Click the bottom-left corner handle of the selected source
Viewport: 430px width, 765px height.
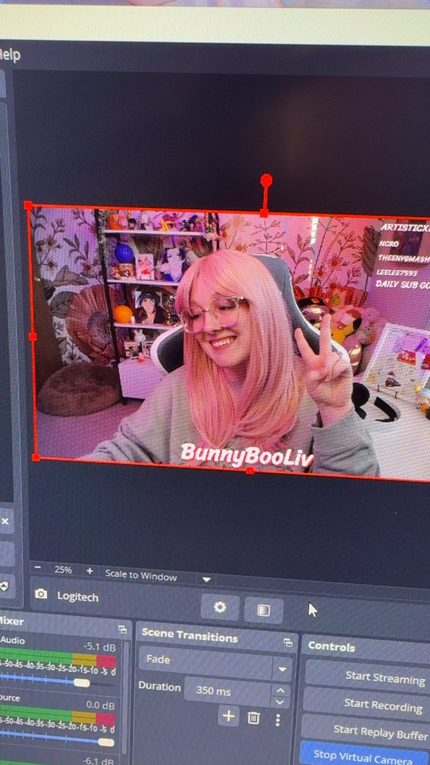36,456
